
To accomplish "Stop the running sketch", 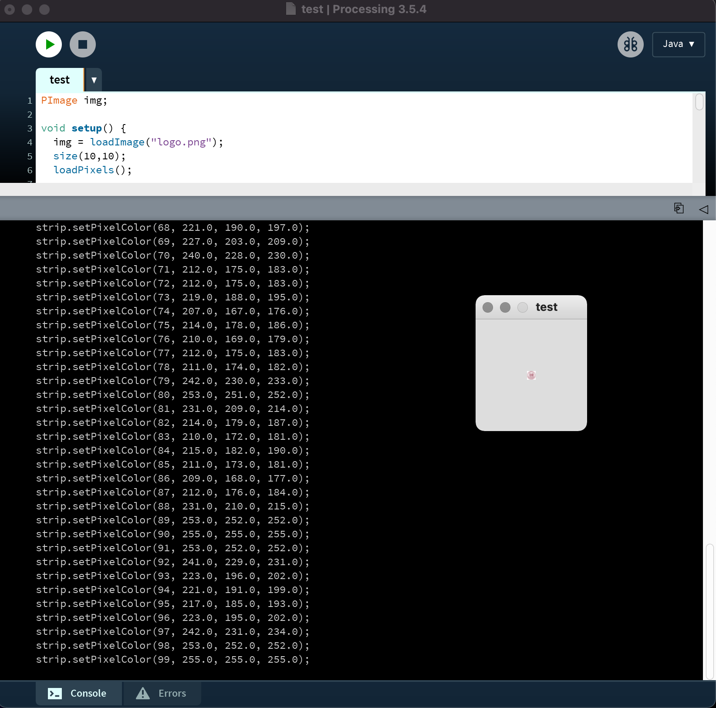I will (x=83, y=44).
